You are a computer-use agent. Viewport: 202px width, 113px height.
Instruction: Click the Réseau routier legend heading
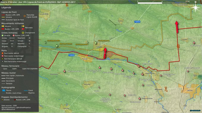9,73
